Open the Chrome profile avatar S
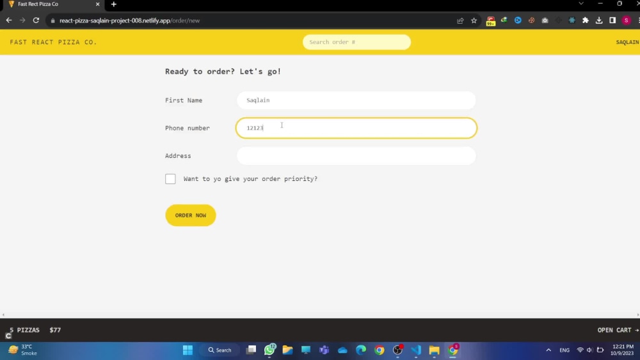The width and height of the screenshot is (640, 360). coord(626,20)
